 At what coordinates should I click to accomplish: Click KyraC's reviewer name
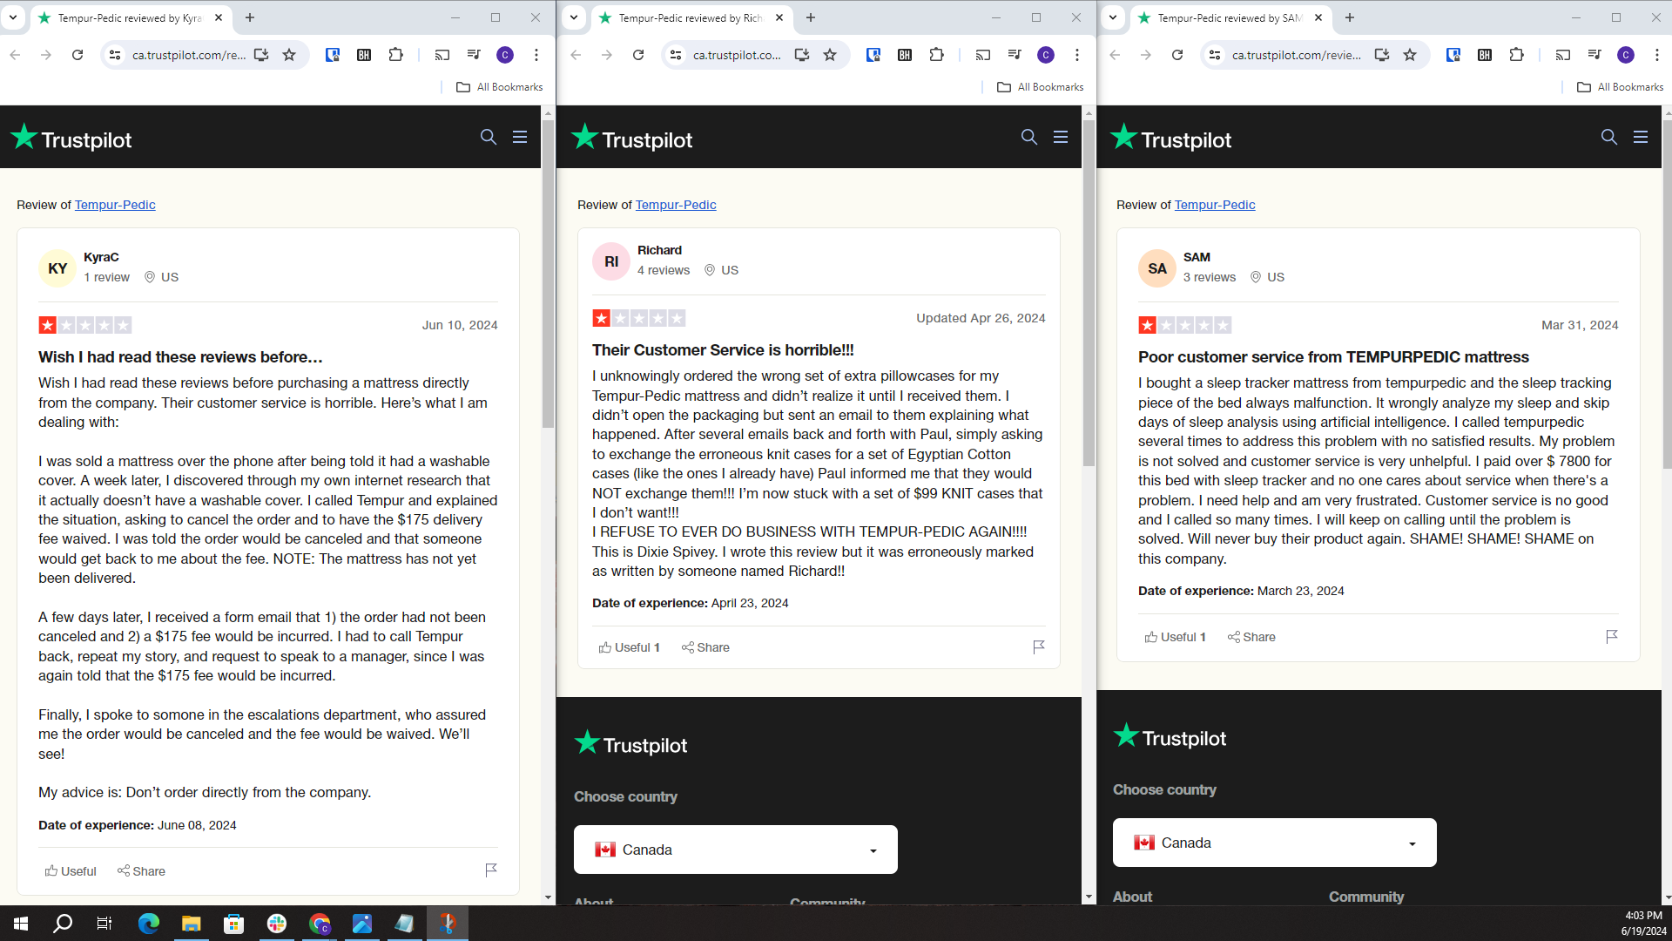(101, 257)
